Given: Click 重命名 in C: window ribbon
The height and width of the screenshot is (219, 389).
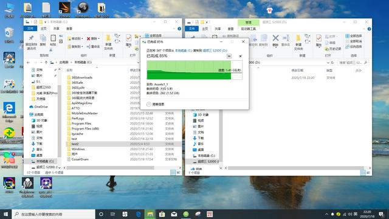Looking at the screenshot, I should (93, 46).
